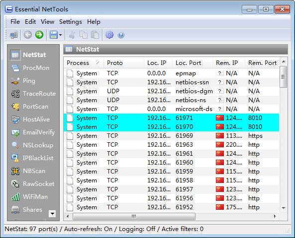Open the File menu
295x238 pixels.
[15, 22]
